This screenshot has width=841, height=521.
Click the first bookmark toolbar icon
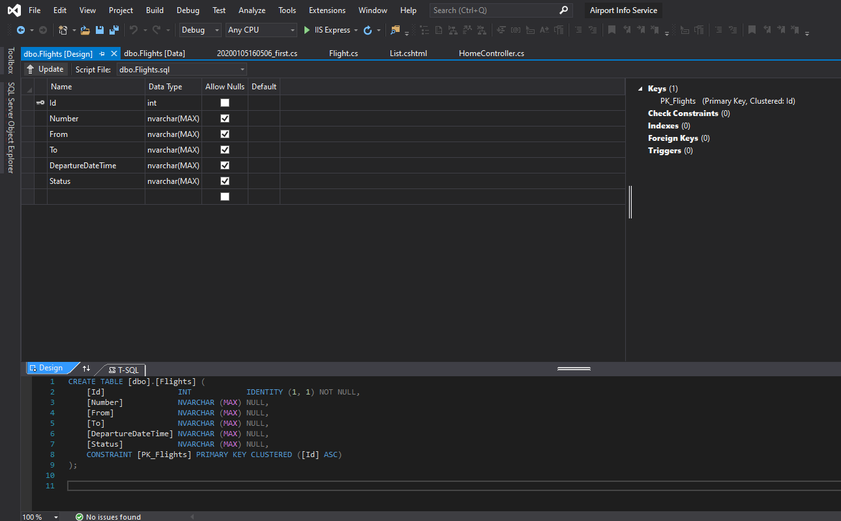[x=612, y=30]
